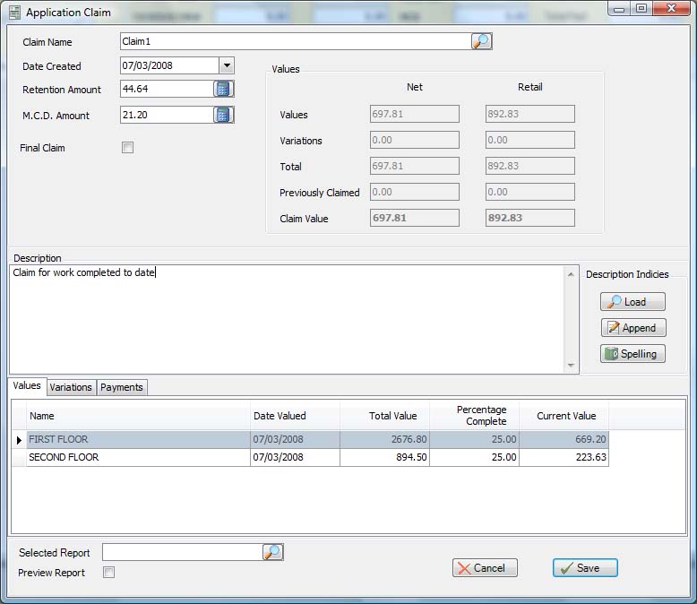Cancel the claim dialog

tap(485, 568)
